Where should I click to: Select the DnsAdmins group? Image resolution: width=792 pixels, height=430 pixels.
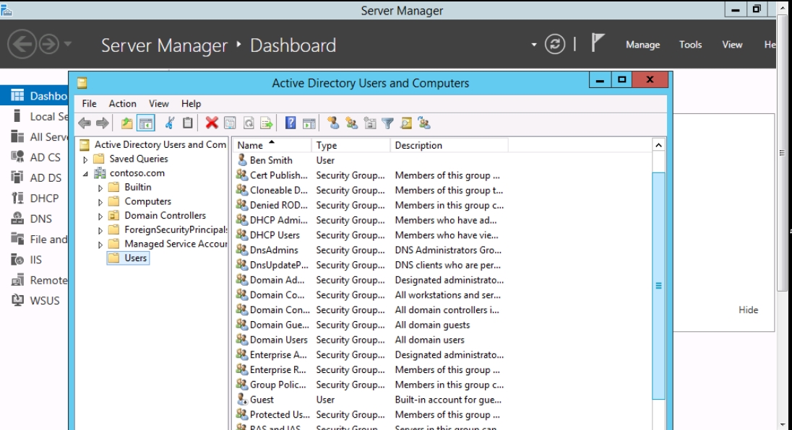click(x=274, y=250)
